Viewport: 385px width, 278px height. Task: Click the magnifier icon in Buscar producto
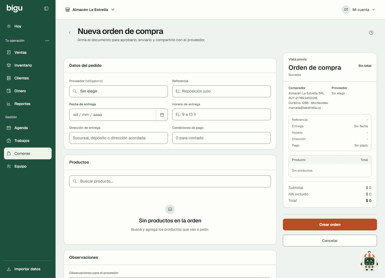75,181
